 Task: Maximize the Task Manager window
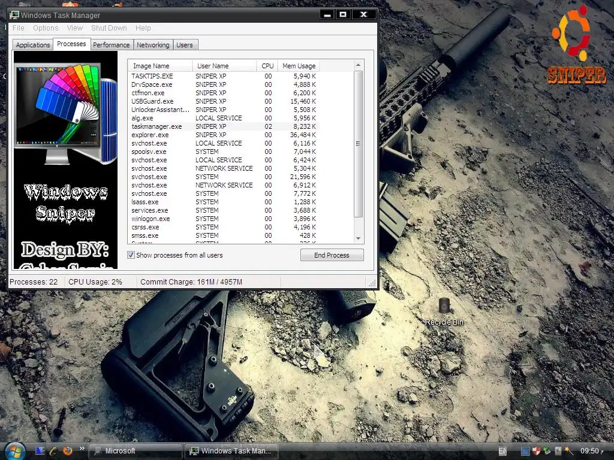pos(344,15)
